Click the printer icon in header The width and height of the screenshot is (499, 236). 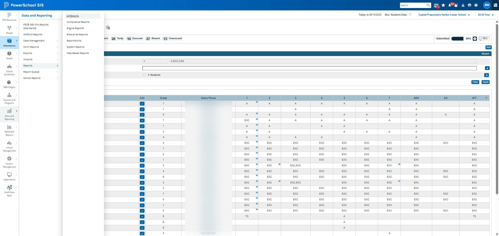pyautogui.click(x=469, y=5)
